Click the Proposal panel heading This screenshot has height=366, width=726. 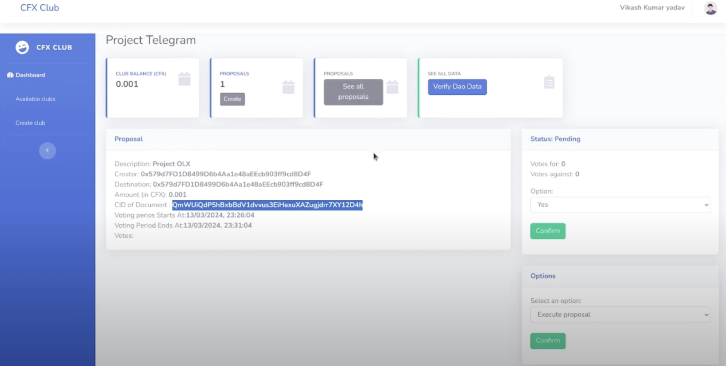(128, 139)
